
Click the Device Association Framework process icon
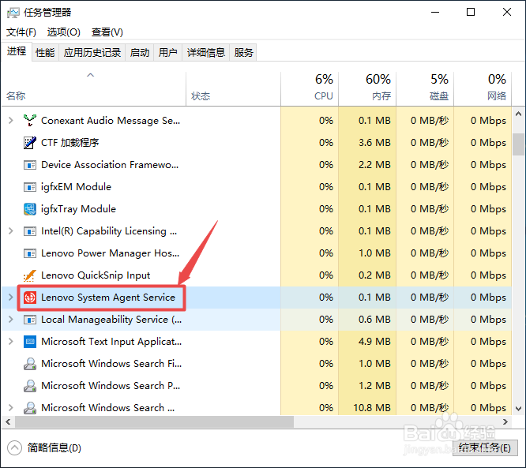click(x=30, y=165)
